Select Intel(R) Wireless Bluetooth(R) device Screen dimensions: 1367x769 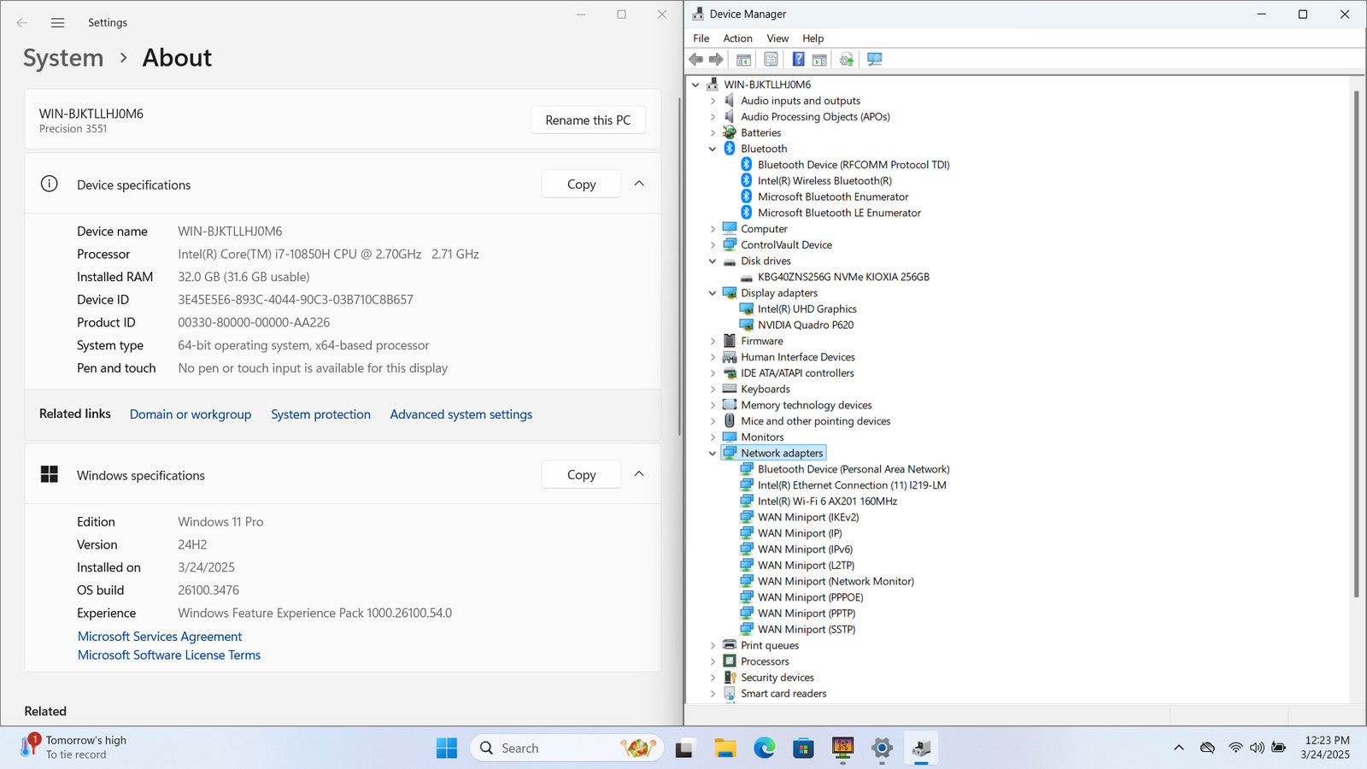824,181
